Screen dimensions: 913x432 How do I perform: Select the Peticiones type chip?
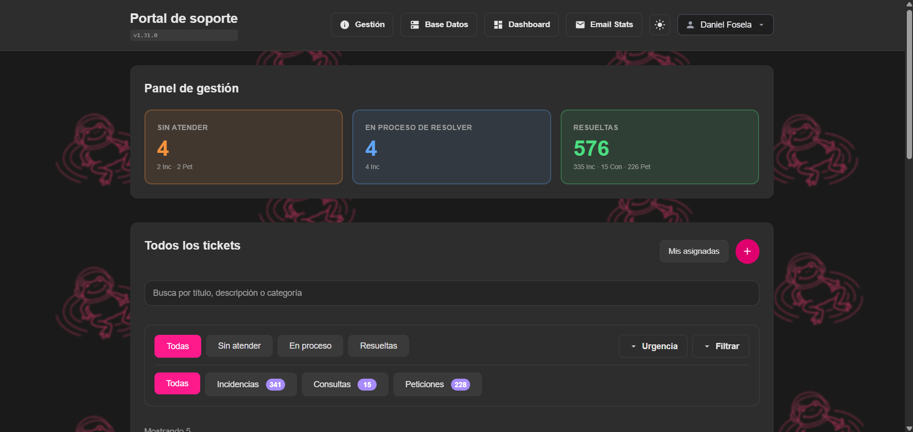pos(437,384)
